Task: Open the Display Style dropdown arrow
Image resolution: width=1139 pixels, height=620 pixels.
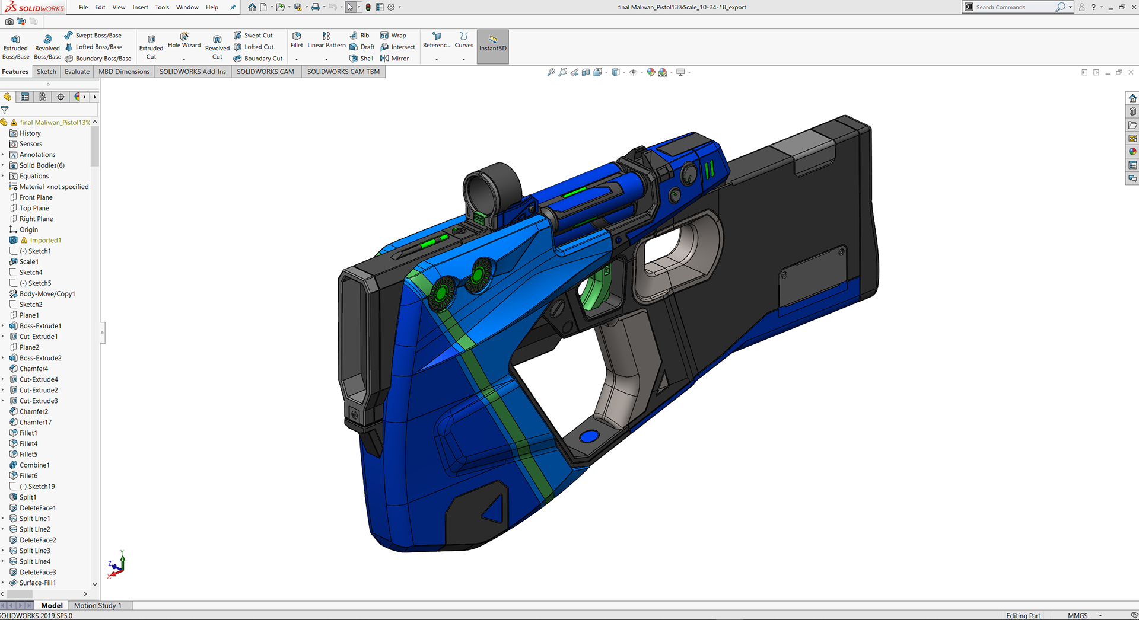Action: 624,72
